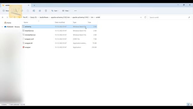Select the wrapper application file
Image resolution: width=193 pixels, height=109 pixels.
(59, 47)
